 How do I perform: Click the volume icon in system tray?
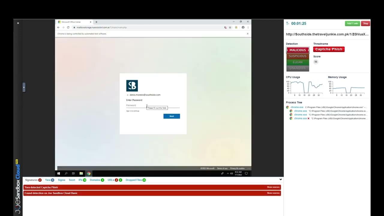(x=231, y=173)
